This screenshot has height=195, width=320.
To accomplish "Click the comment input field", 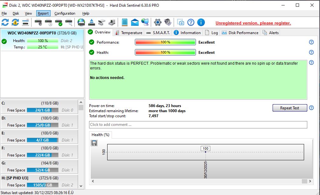I will pyautogui.click(x=198, y=125).
